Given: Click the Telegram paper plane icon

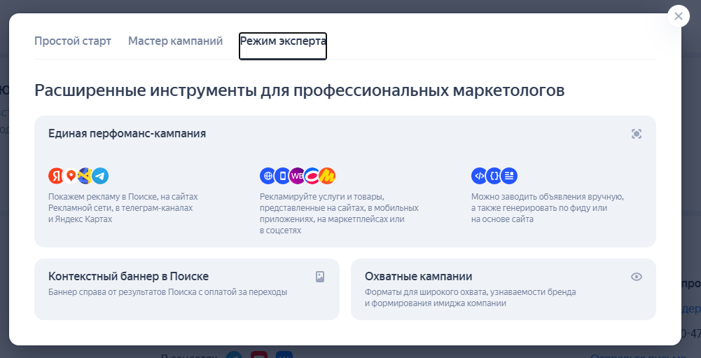Looking at the screenshot, I should pyautogui.click(x=100, y=176).
